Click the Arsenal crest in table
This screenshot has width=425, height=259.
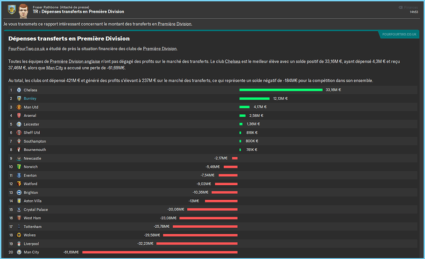pyautogui.click(x=19, y=115)
